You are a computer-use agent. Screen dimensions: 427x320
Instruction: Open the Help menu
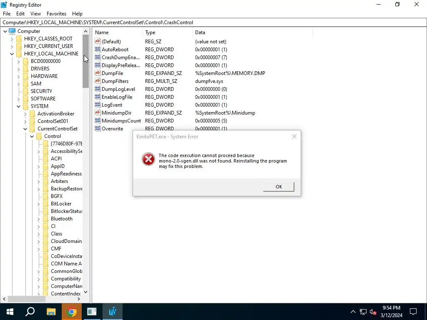tap(77, 14)
